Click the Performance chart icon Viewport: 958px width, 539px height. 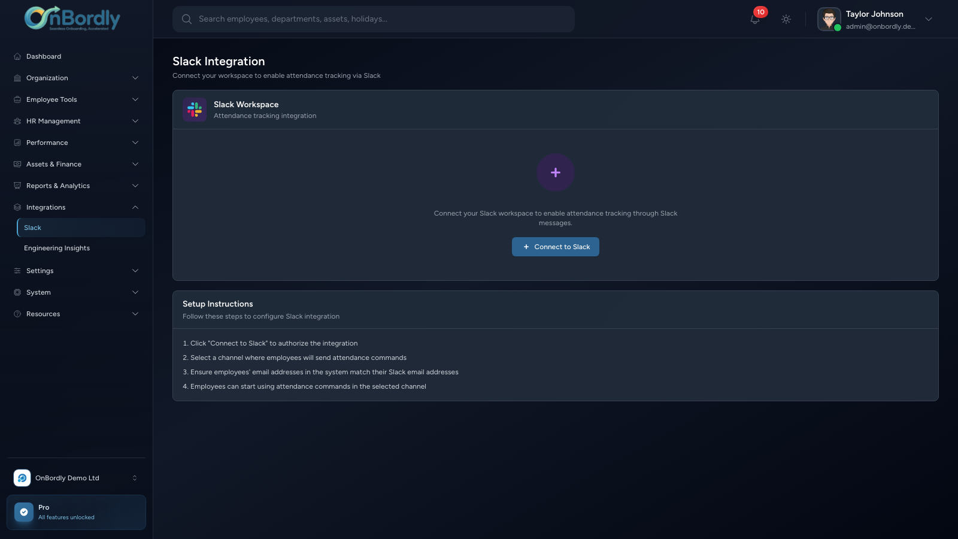click(x=17, y=143)
